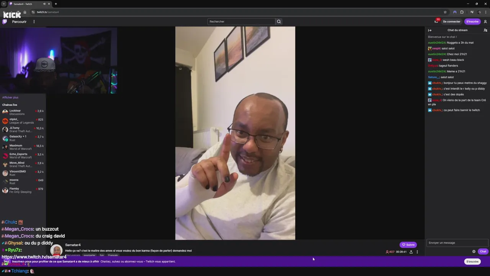
Task: Collapse the stream chat panel arrow
Action: click(430, 30)
